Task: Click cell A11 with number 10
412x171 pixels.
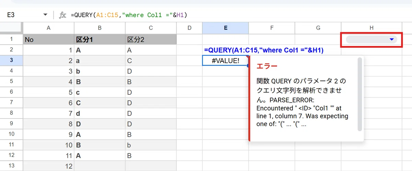Action: pyautogui.click(x=48, y=145)
